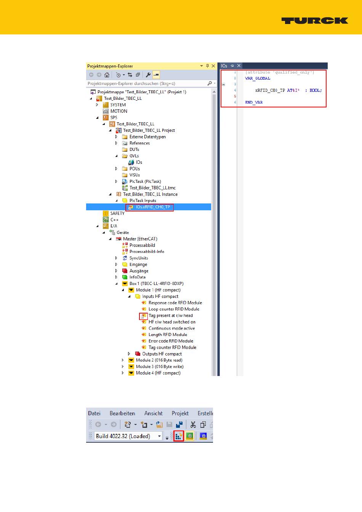Click the C++ node icon
Viewport: 362px width, 512px height.
(x=106, y=220)
